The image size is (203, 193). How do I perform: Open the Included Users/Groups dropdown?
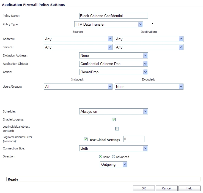78,87
